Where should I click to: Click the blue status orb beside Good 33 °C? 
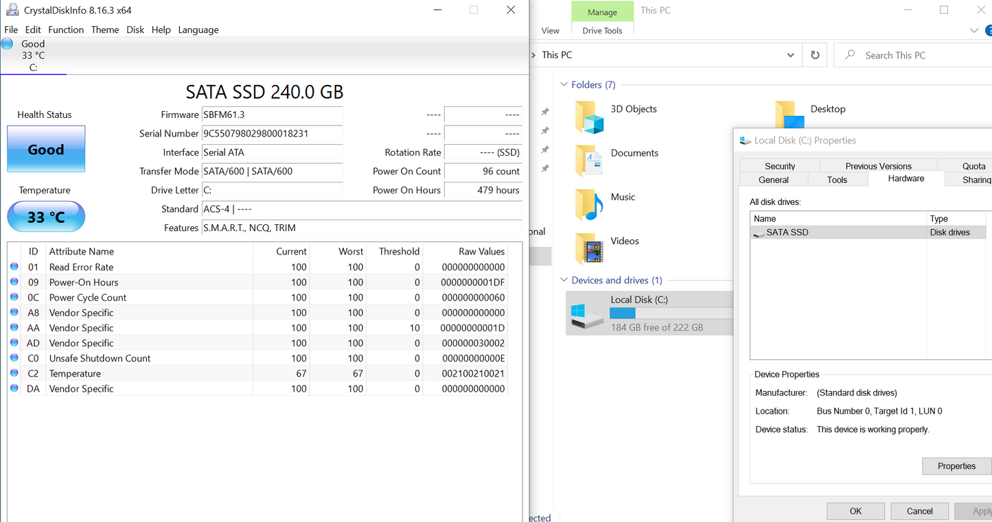8,44
